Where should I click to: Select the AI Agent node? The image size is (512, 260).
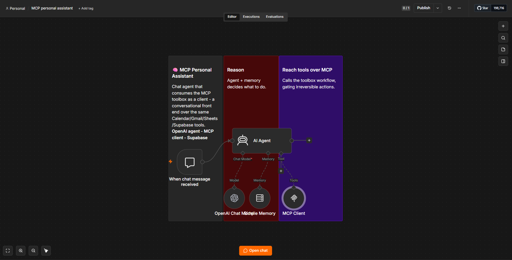click(262, 141)
